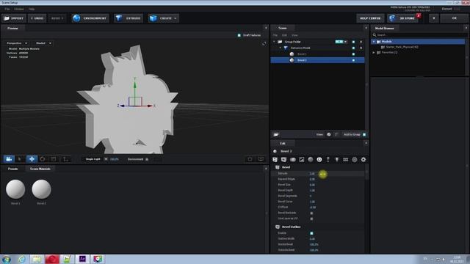Open the HELP CENTER button

point(370,18)
